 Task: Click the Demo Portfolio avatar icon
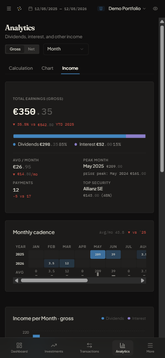(x=101, y=9)
